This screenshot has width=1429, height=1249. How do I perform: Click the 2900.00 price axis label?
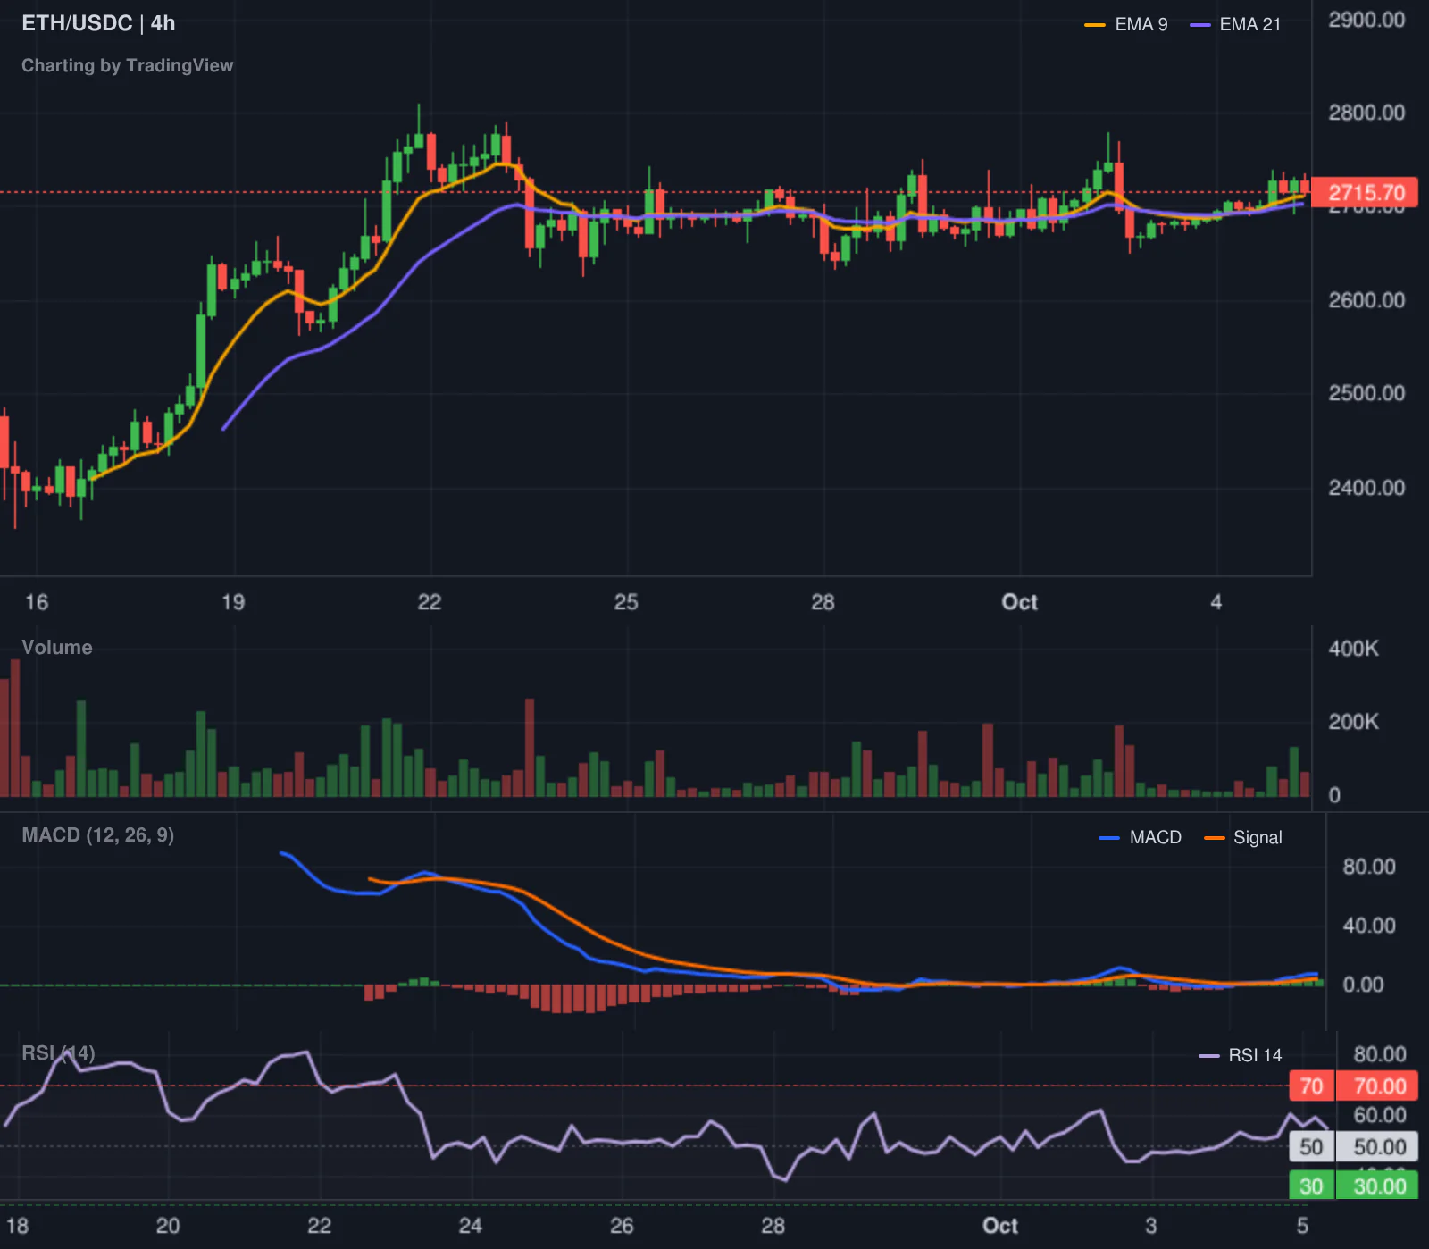pos(1366,20)
